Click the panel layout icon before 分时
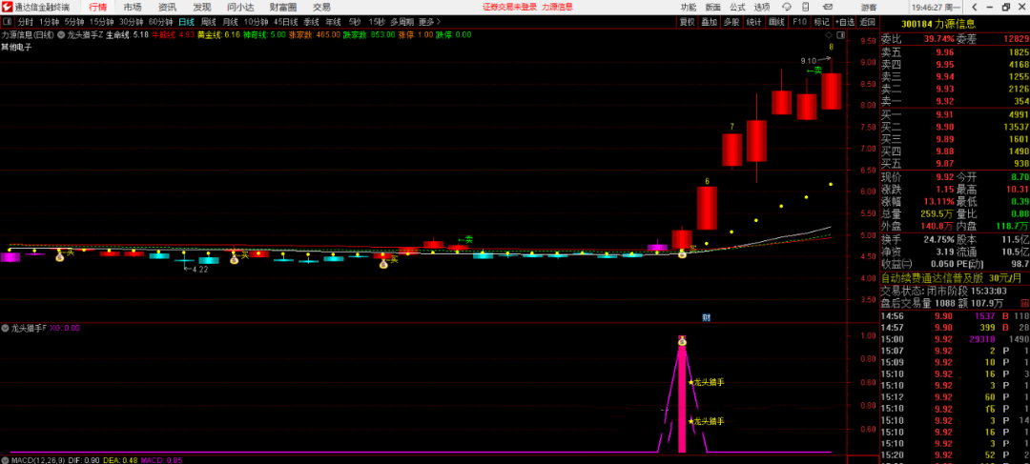This screenshot has width=1030, height=464. point(9,21)
